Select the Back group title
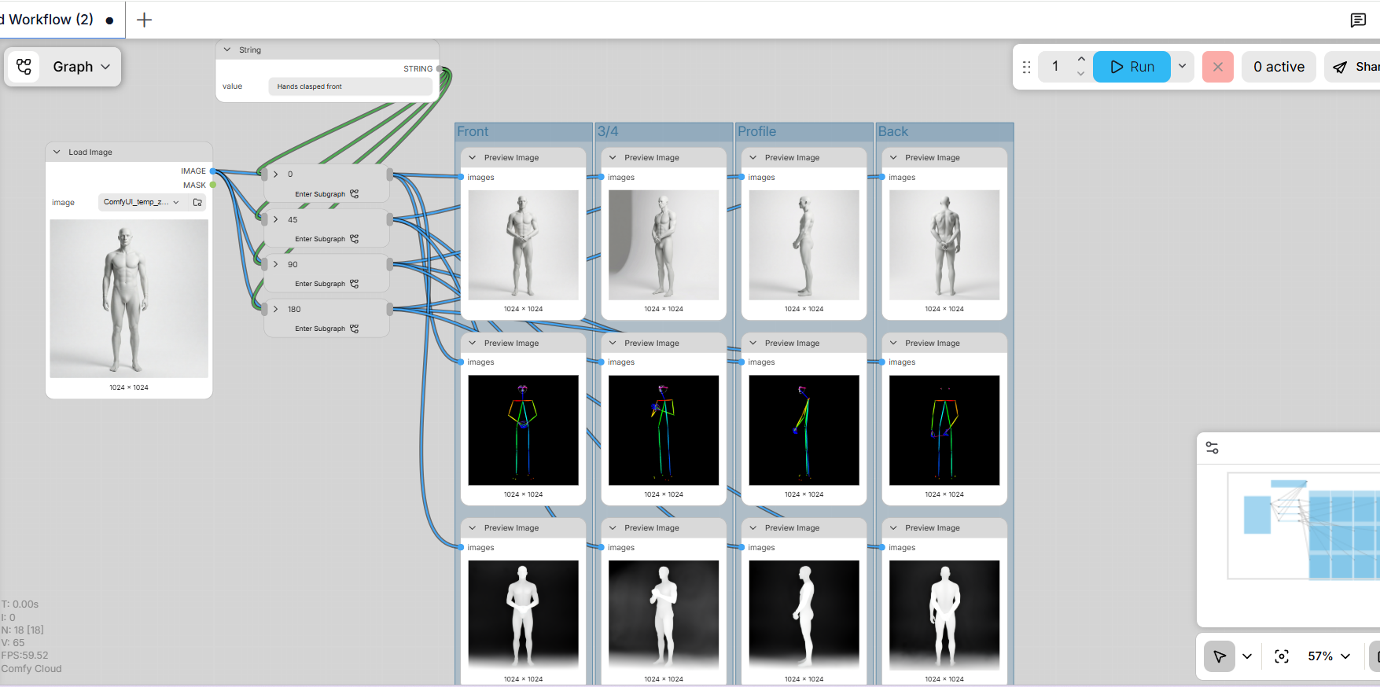 click(x=893, y=131)
